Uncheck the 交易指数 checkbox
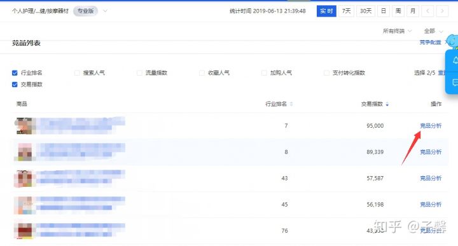The width and height of the screenshot is (458, 246). (15, 85)
